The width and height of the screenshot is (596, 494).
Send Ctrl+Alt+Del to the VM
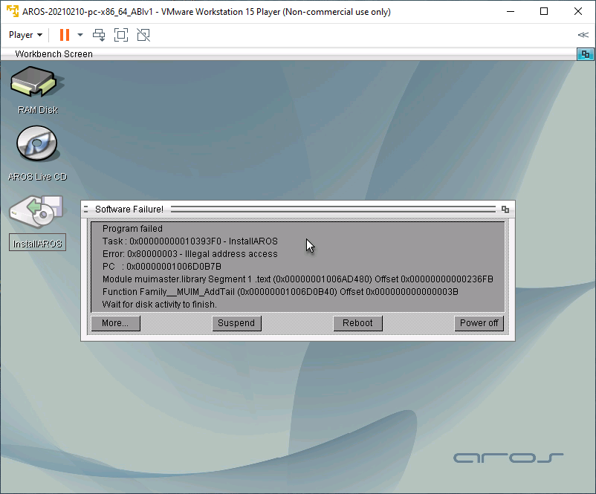click(99, 35)
